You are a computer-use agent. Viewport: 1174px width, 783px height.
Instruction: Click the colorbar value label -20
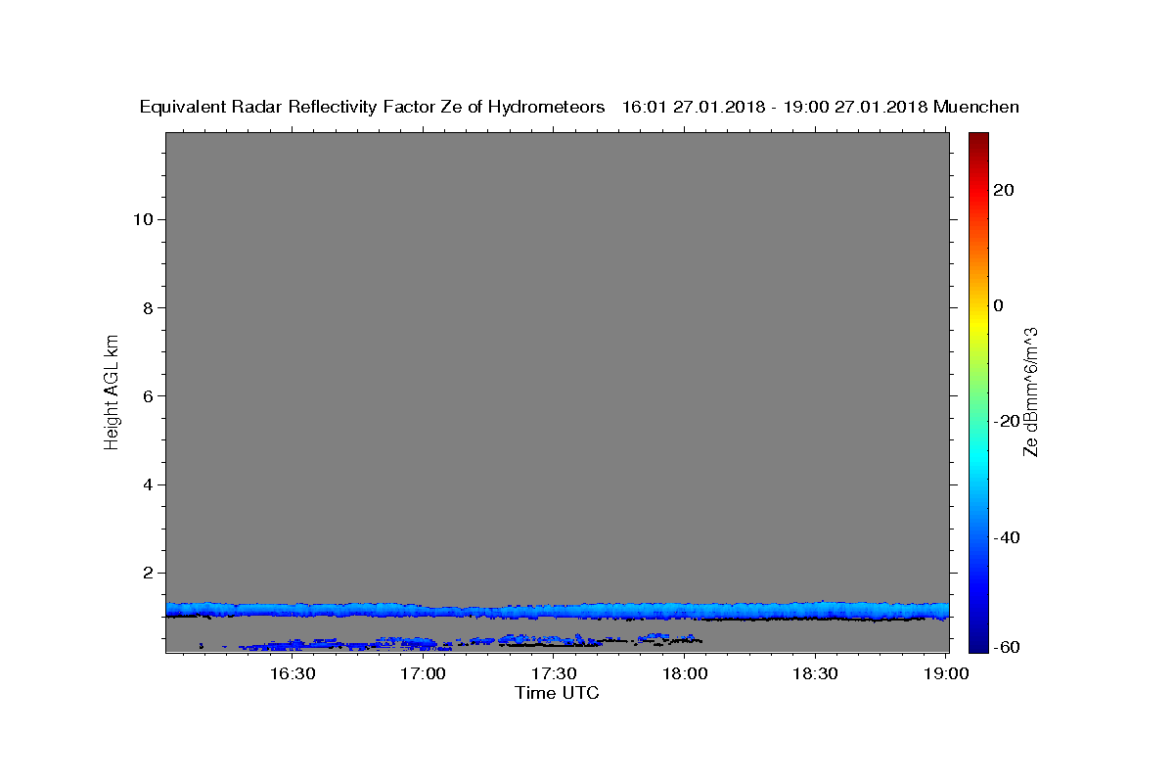(x=1007, y=421)
